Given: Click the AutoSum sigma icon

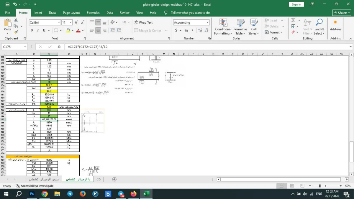Looking at the screenshot, I should point(293,20).
